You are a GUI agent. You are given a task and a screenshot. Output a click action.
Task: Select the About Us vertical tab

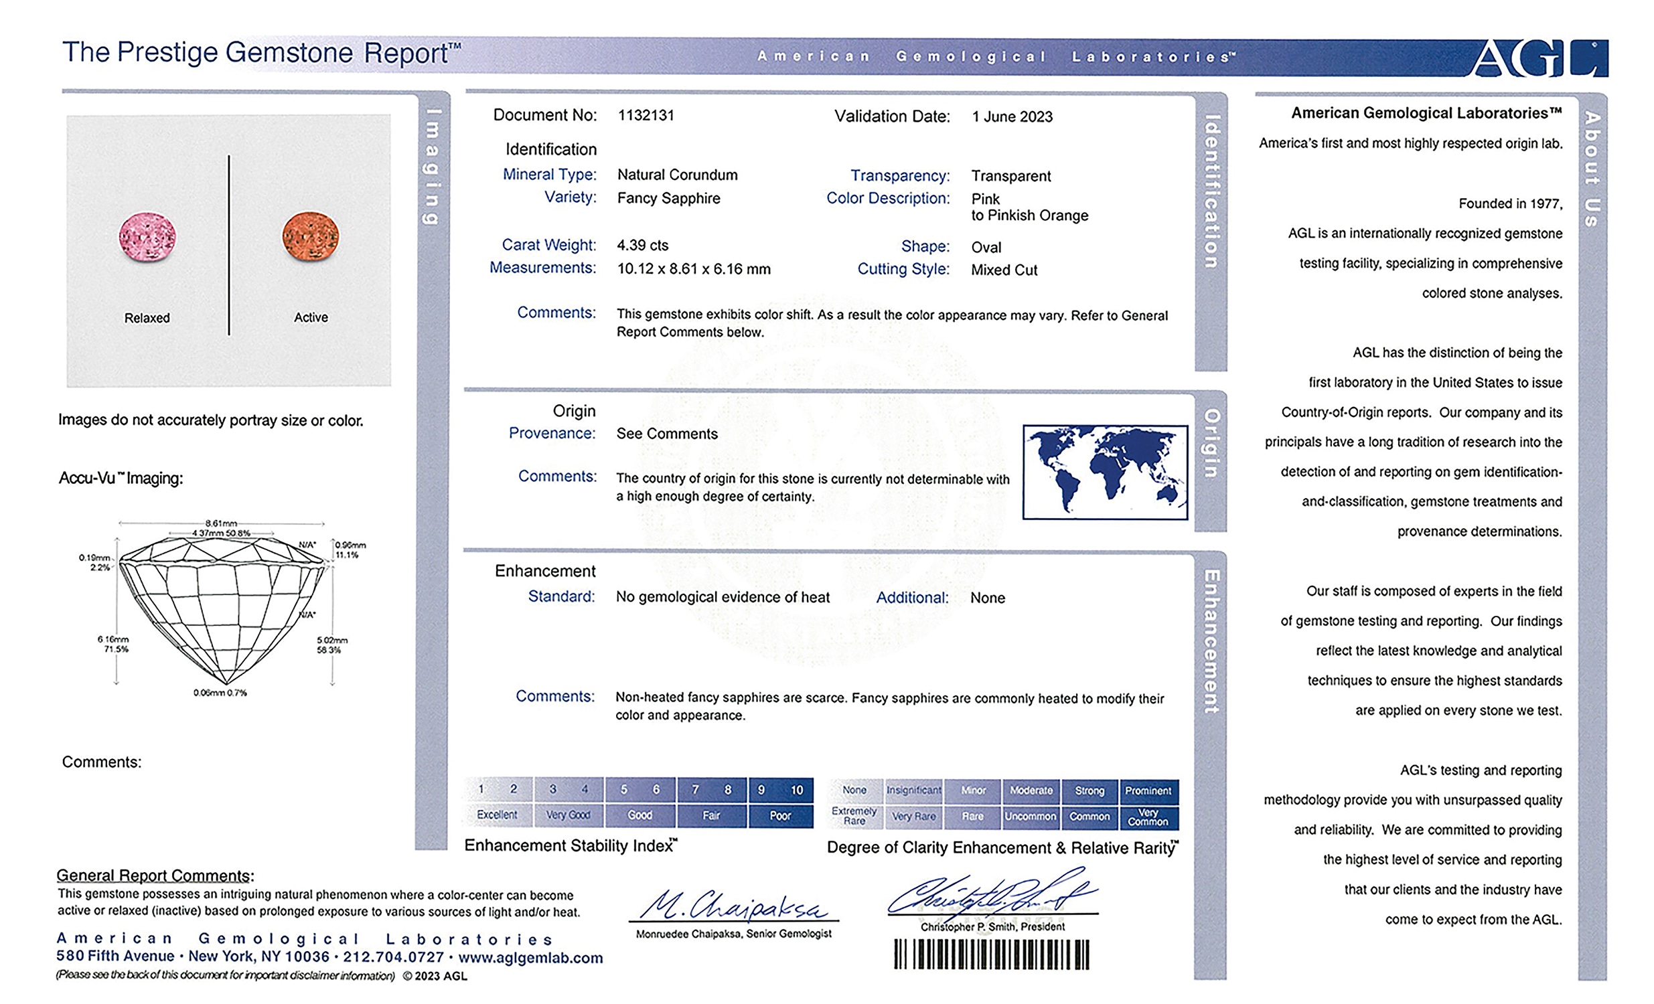tap(1592, 168)
